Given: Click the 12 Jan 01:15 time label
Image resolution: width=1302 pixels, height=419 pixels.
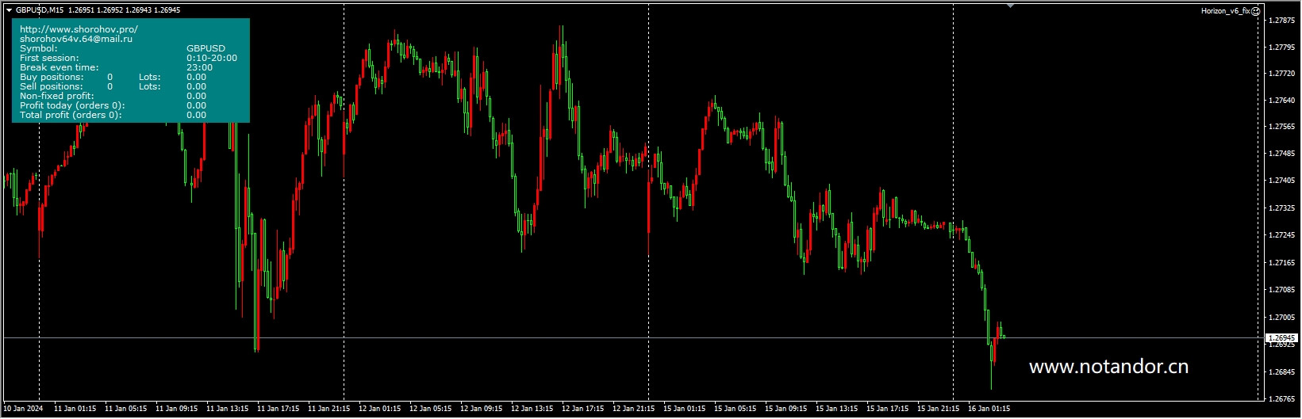Looking at the screenshot, I should [x=379, y=409].
